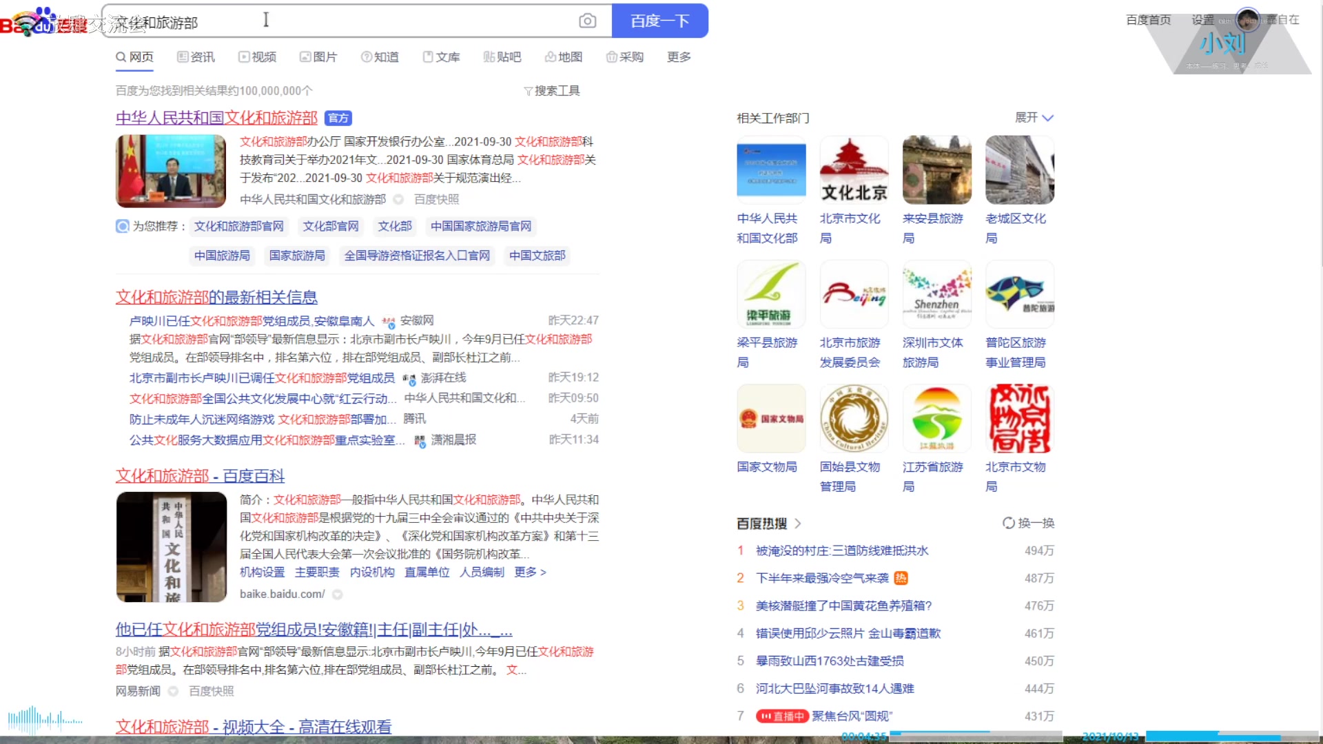Image resolution: width=1323 pixels, height=744 pixels.
Task: Open the 文库 library tab
Action: 441,57
